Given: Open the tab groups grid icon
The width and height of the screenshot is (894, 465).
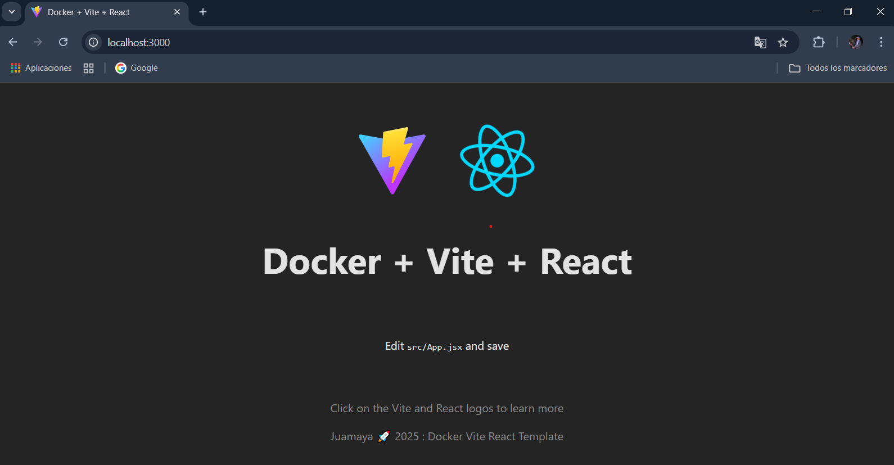Looking at the screenshot, I should point(88,68).
